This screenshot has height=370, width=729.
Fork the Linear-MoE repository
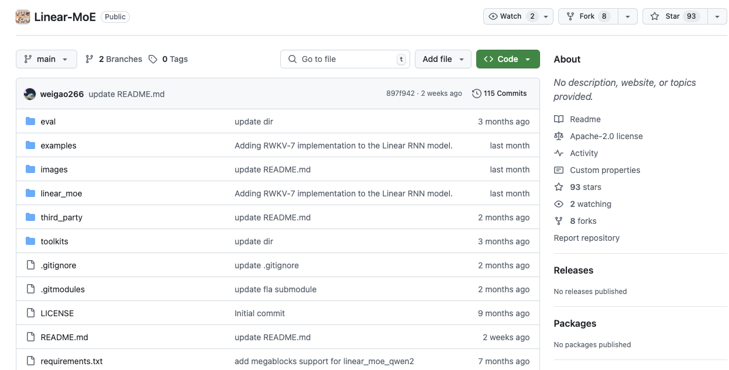(x=588, y=16)
